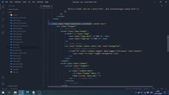Click the editor vertical scrollbar thumb
The image size is (169, 95).
pos(168,43)
